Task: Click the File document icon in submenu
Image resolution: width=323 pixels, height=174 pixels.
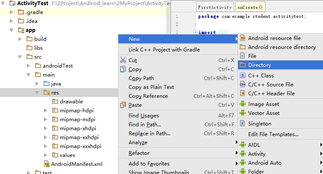Action: tap(243, 56)
